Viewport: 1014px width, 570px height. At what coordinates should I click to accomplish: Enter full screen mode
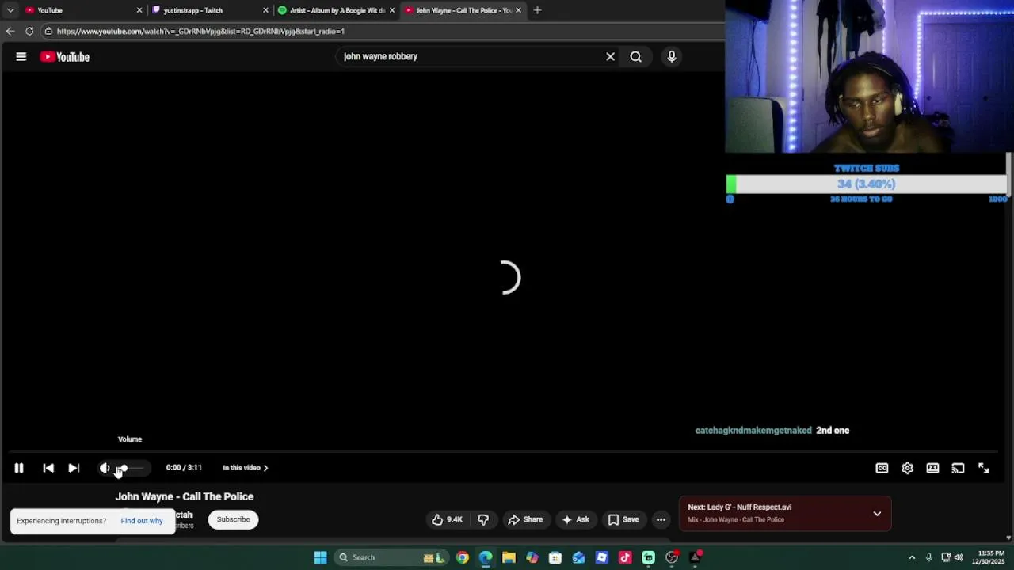coord(983,468)
